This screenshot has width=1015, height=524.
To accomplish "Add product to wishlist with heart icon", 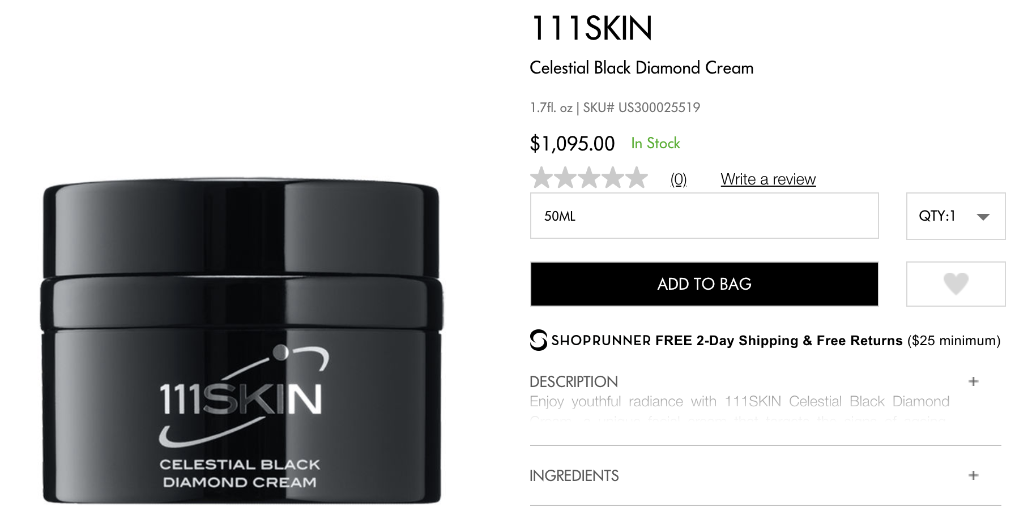I will point(956,284).
